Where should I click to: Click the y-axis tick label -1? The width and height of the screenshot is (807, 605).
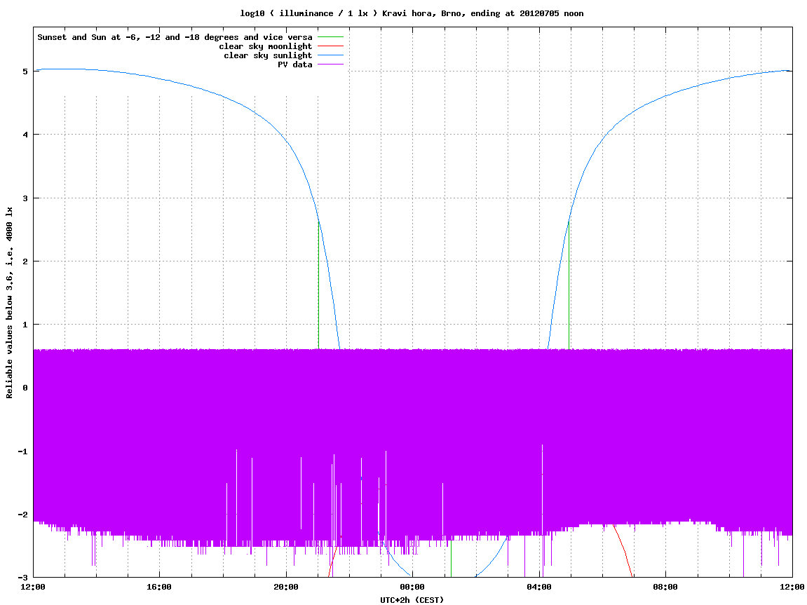point(22,451)
